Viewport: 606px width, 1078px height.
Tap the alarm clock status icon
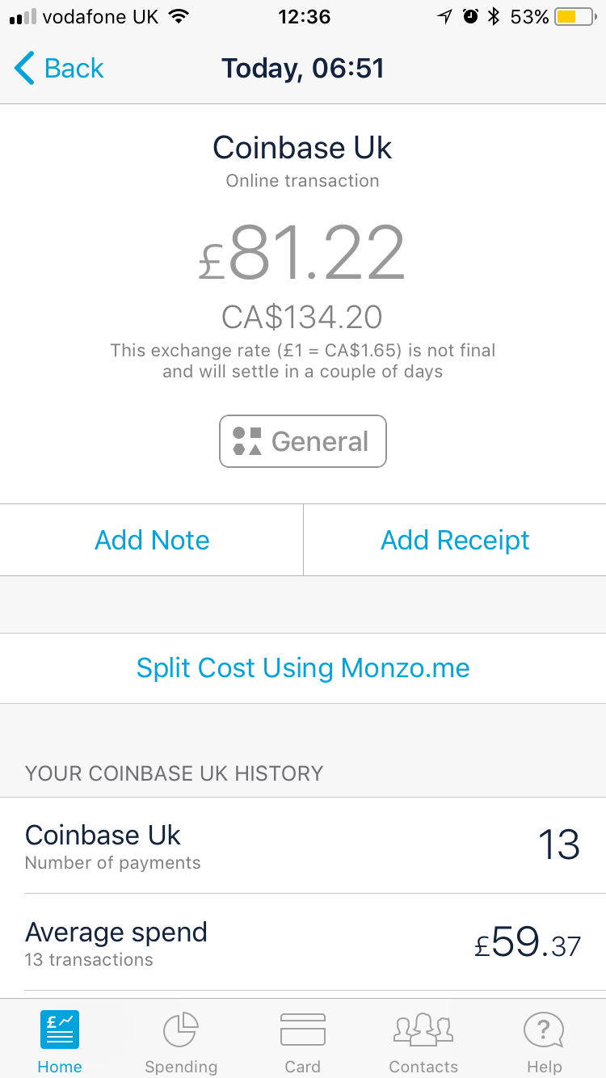click(470, 17)
